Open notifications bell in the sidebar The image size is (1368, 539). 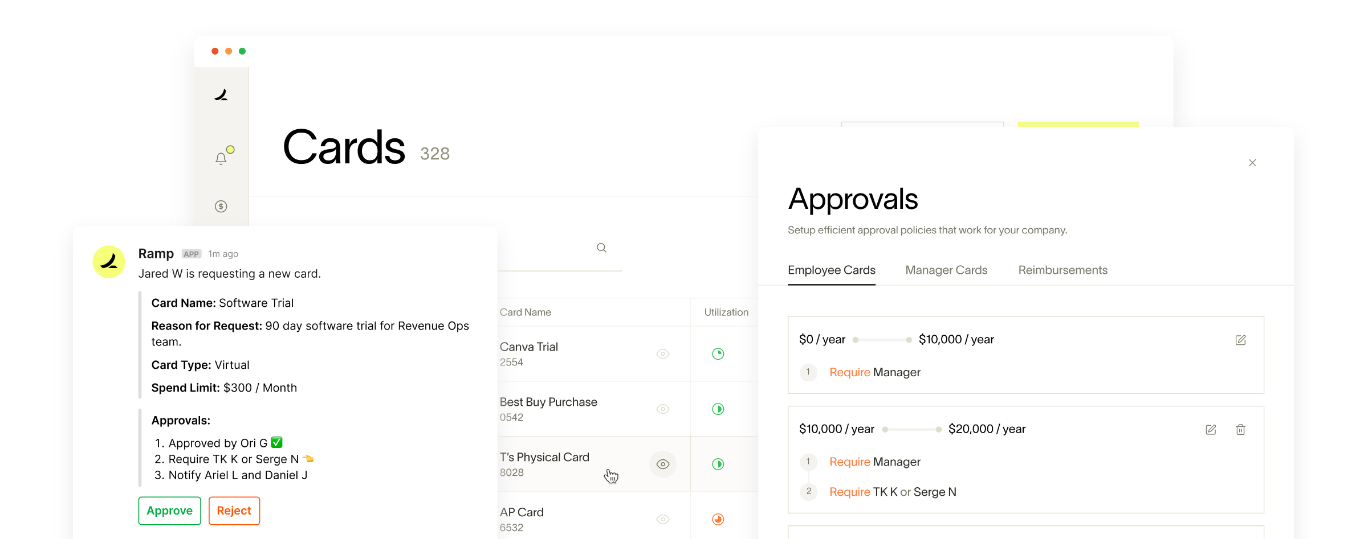click(221, 158)
